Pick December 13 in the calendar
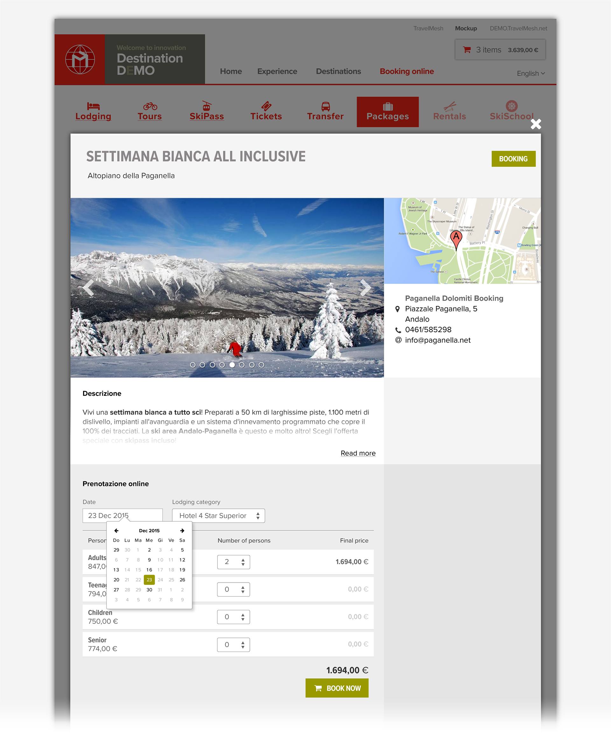 click(x=116, y=570)
